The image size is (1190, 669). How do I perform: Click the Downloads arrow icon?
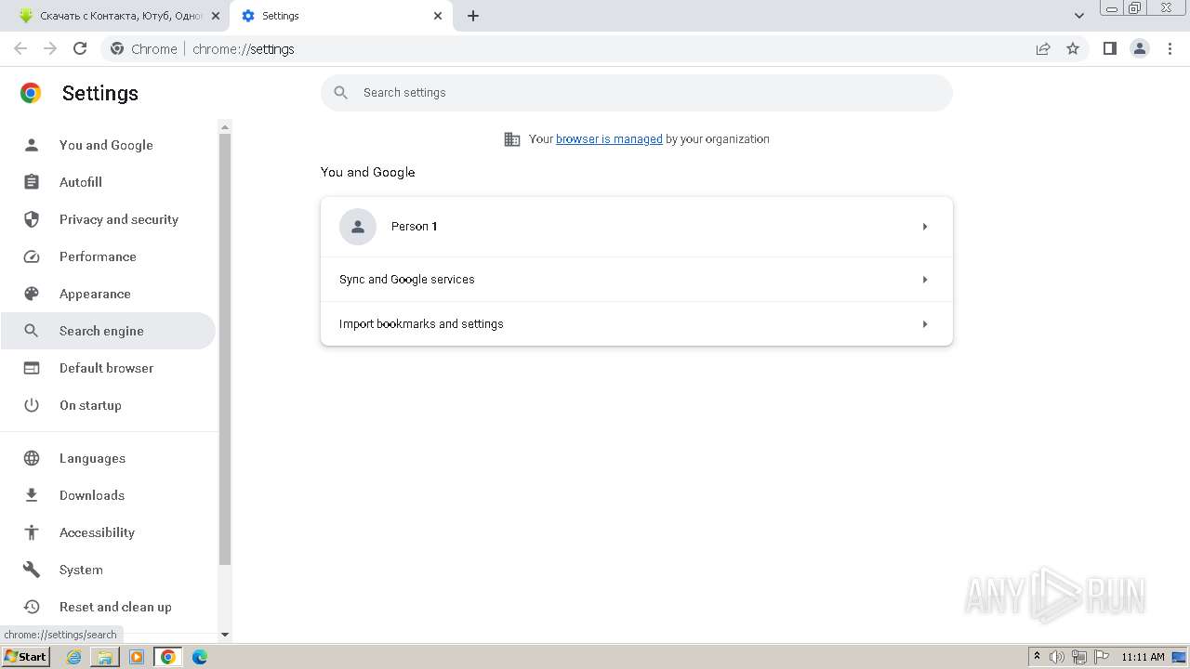[x=32, y=495]
